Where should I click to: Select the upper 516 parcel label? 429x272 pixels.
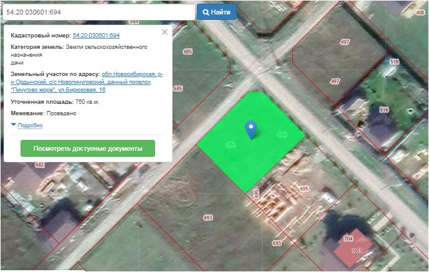click(x=395, y=62)
